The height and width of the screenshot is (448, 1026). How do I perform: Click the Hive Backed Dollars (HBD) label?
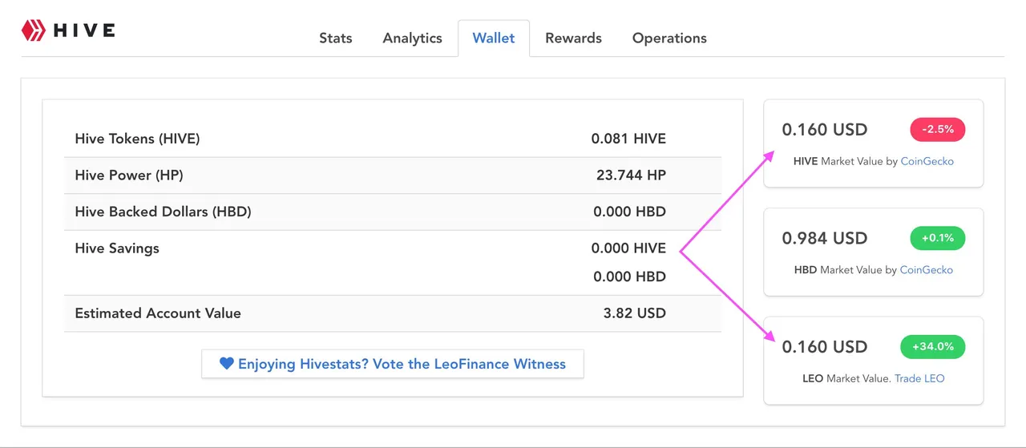163,212
